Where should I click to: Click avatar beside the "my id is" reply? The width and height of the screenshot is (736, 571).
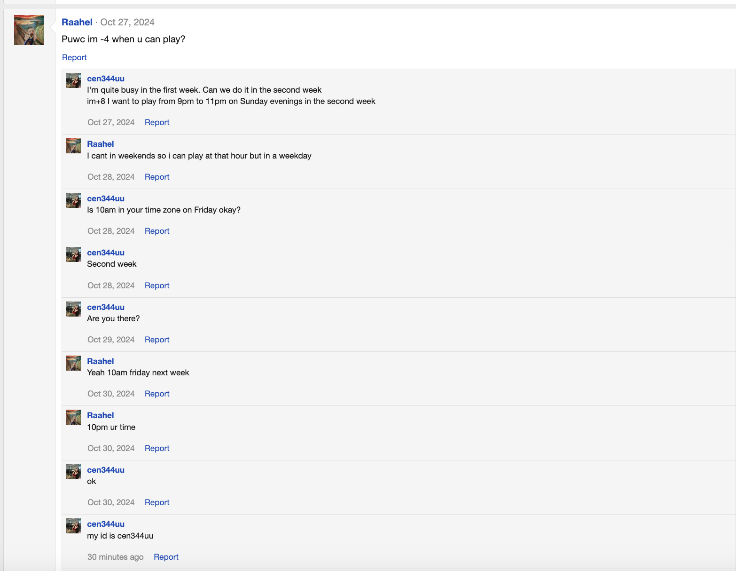click(73, 526)
